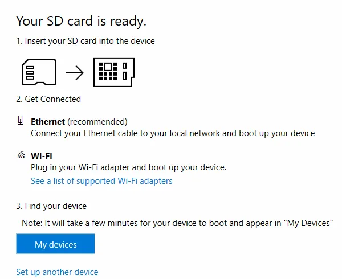Open list of supported Wi-Fi adapters
Screen dimensions: 342x279
pos(101,181)
